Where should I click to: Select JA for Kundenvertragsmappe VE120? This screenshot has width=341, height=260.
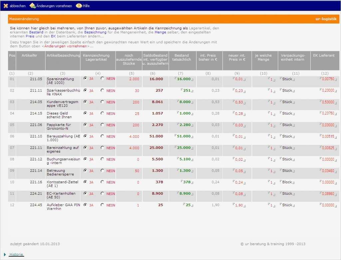[85, 102]
